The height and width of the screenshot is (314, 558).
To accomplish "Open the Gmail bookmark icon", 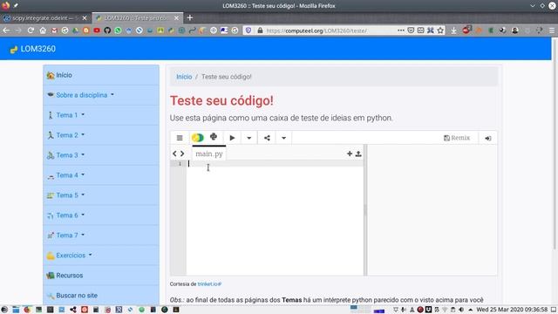I will click(x=54, y=31).
